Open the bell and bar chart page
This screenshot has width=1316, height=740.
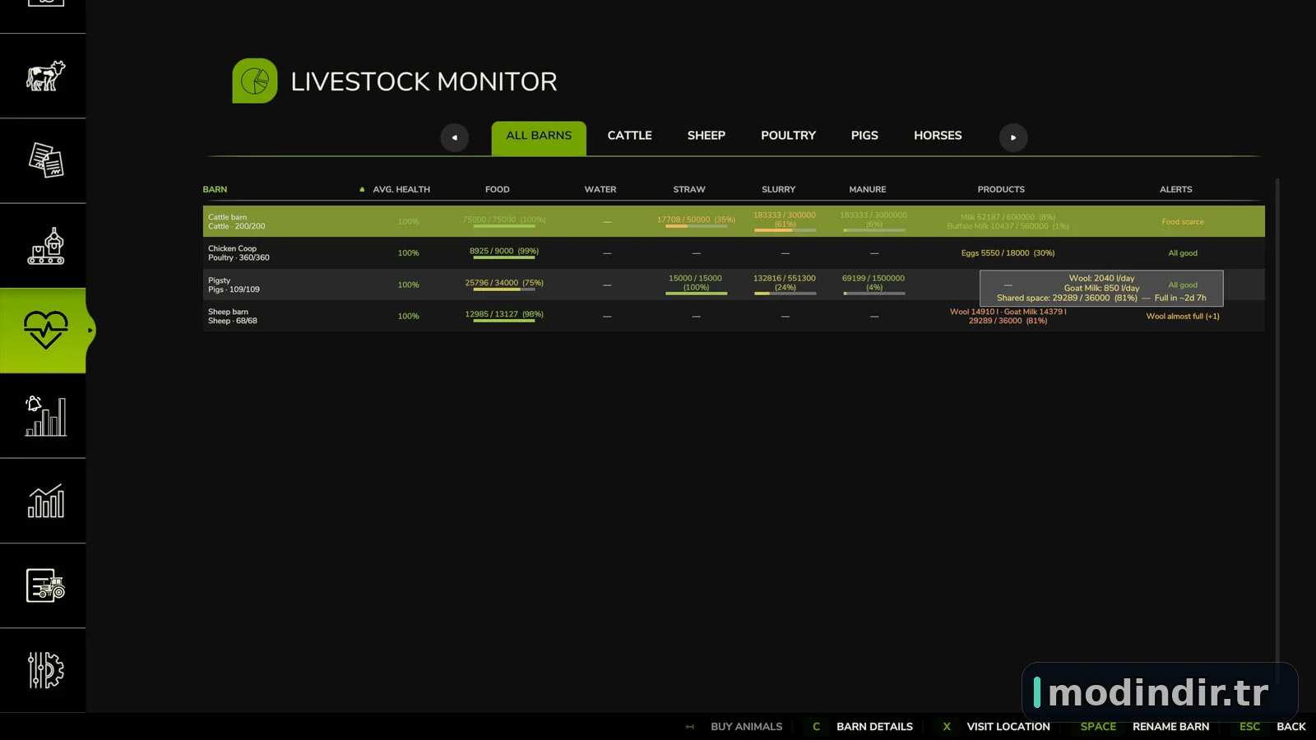45,415
